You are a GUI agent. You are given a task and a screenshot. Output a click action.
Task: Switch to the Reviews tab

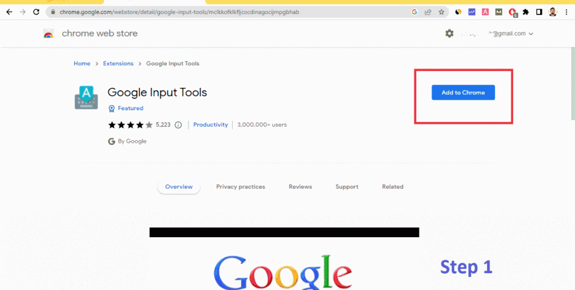(300, 187)
